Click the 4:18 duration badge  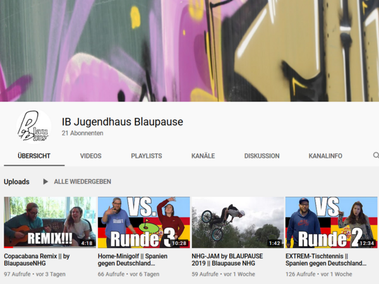click(87, 243)
